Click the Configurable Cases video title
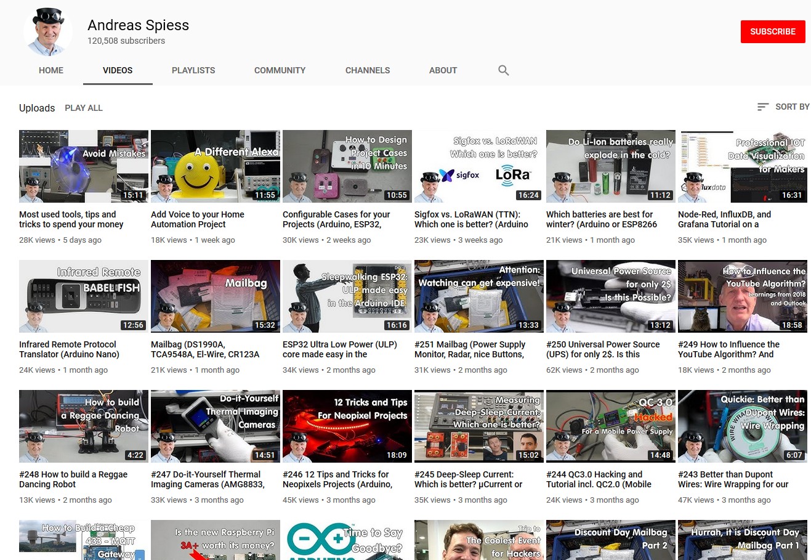811x560 pixels. pyautogui.click(x=336, y=219)
